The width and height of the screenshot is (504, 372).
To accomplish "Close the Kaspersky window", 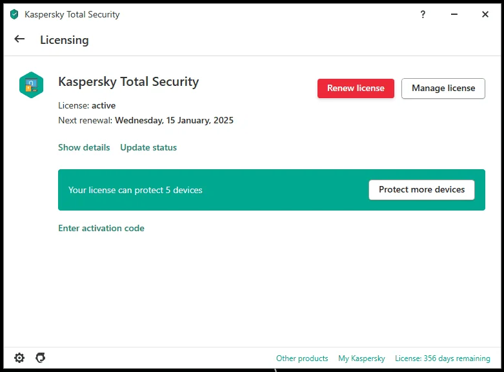I will point(485,14).
